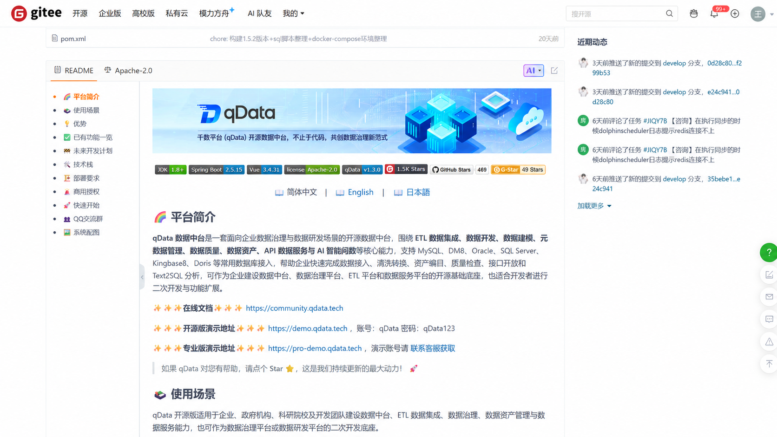Click the search magnifier icon

click(669, 13)
